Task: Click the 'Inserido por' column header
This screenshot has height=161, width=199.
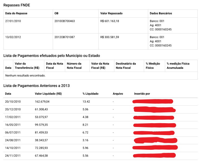Action: point(142,94)
